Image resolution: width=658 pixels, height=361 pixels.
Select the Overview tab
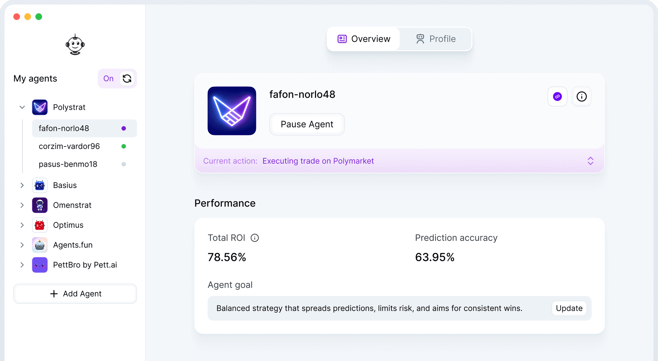pyautogui.click(x=364, y=39)
